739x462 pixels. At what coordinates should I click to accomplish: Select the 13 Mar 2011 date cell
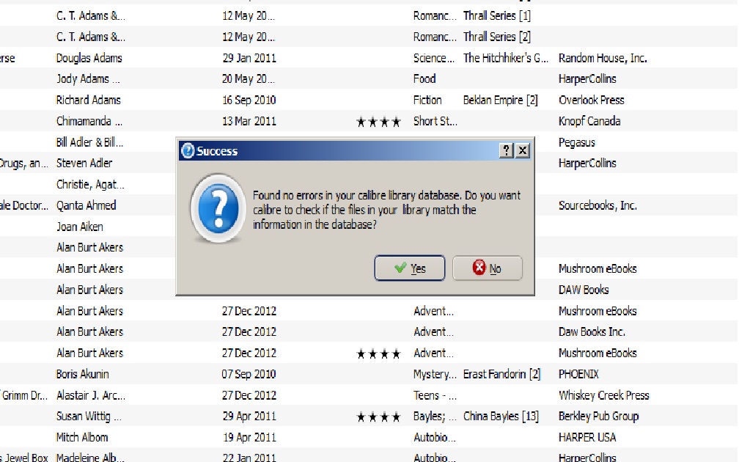coord(249,121)
